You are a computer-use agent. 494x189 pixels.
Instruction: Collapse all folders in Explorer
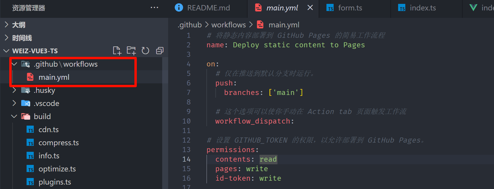click(x=160, y=51)
